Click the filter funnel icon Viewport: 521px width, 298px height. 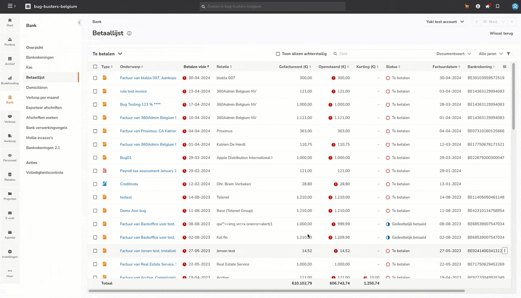(x=508, y=54)
